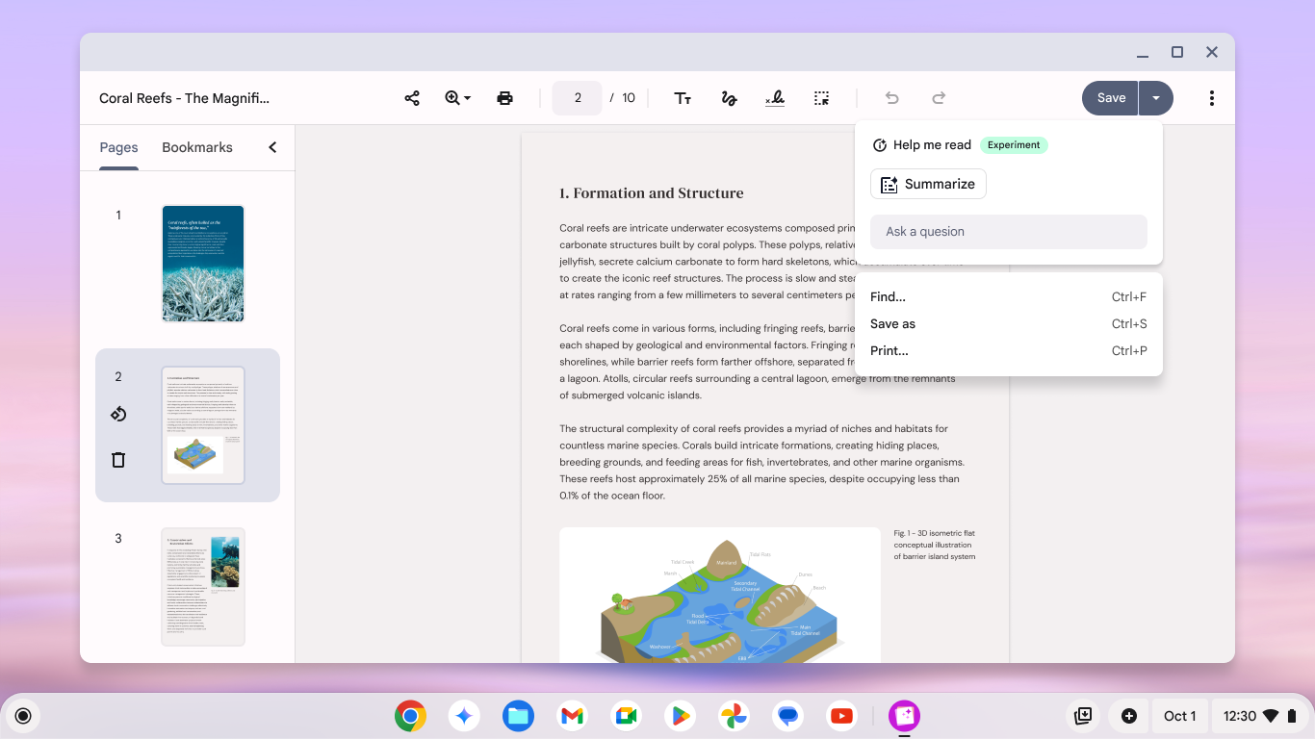Screen dimensions: 1315x739
Task: Save the document with the Save button
Action: 1109,97
